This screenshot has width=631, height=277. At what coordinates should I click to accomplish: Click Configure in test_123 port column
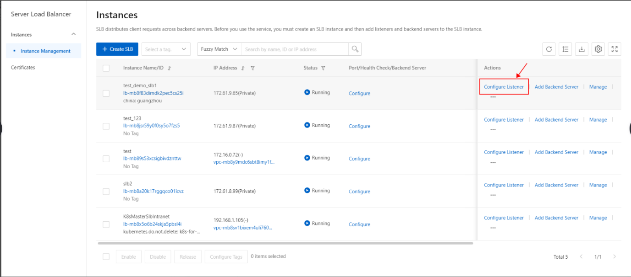(x=359, y=126)
